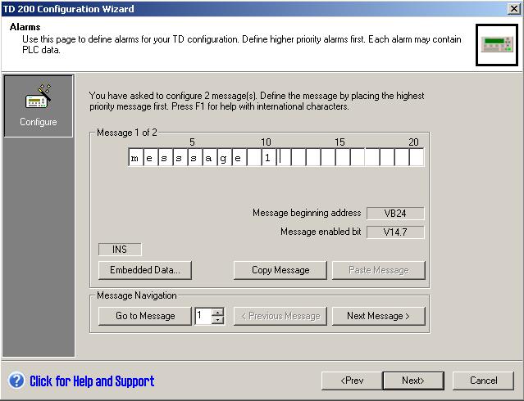Click the 'Message 1 of 2' group label
This screenshot has height=401, width=524.
click(x=126, y=133)
